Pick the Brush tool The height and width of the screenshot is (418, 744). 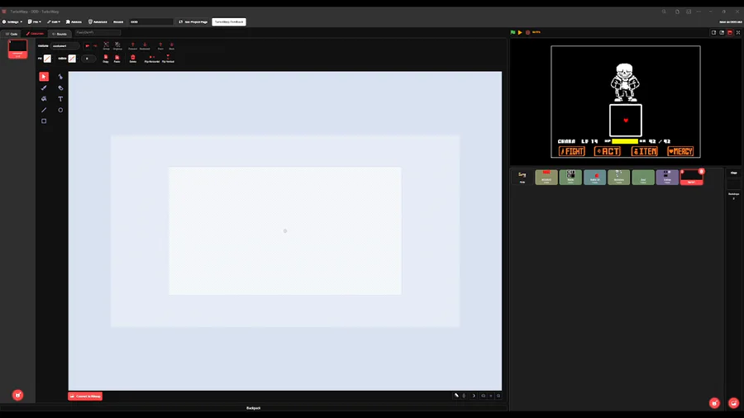pyautogui.click(x=44, y=88)
